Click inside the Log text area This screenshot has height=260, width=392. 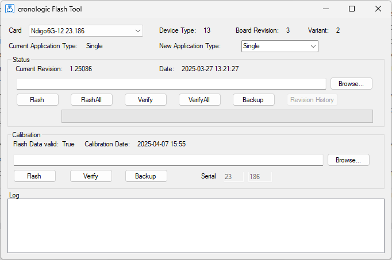[195, 226]
